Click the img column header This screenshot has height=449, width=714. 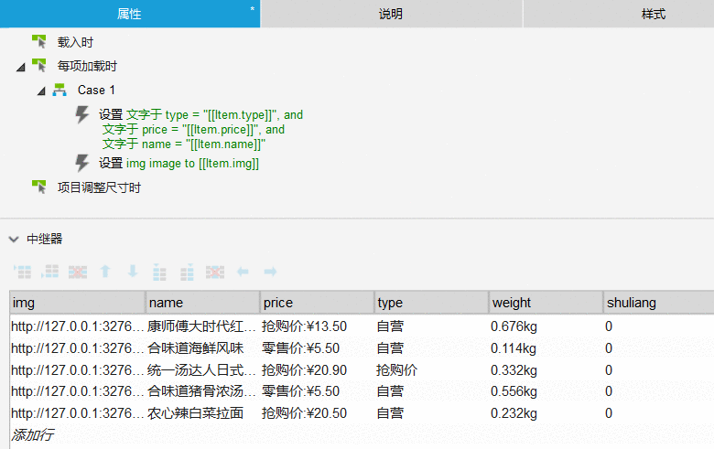pos(78,303)
